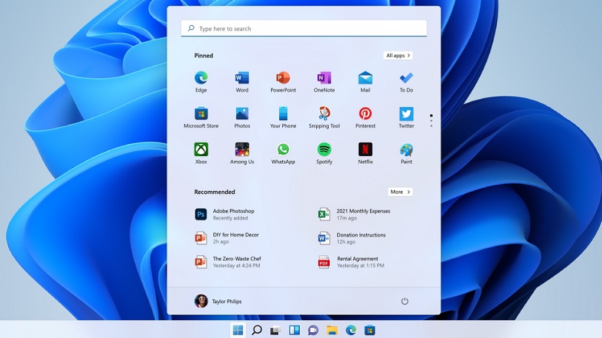
Task: Launch Spotify from Pinned apps
Action: [324, 150]
